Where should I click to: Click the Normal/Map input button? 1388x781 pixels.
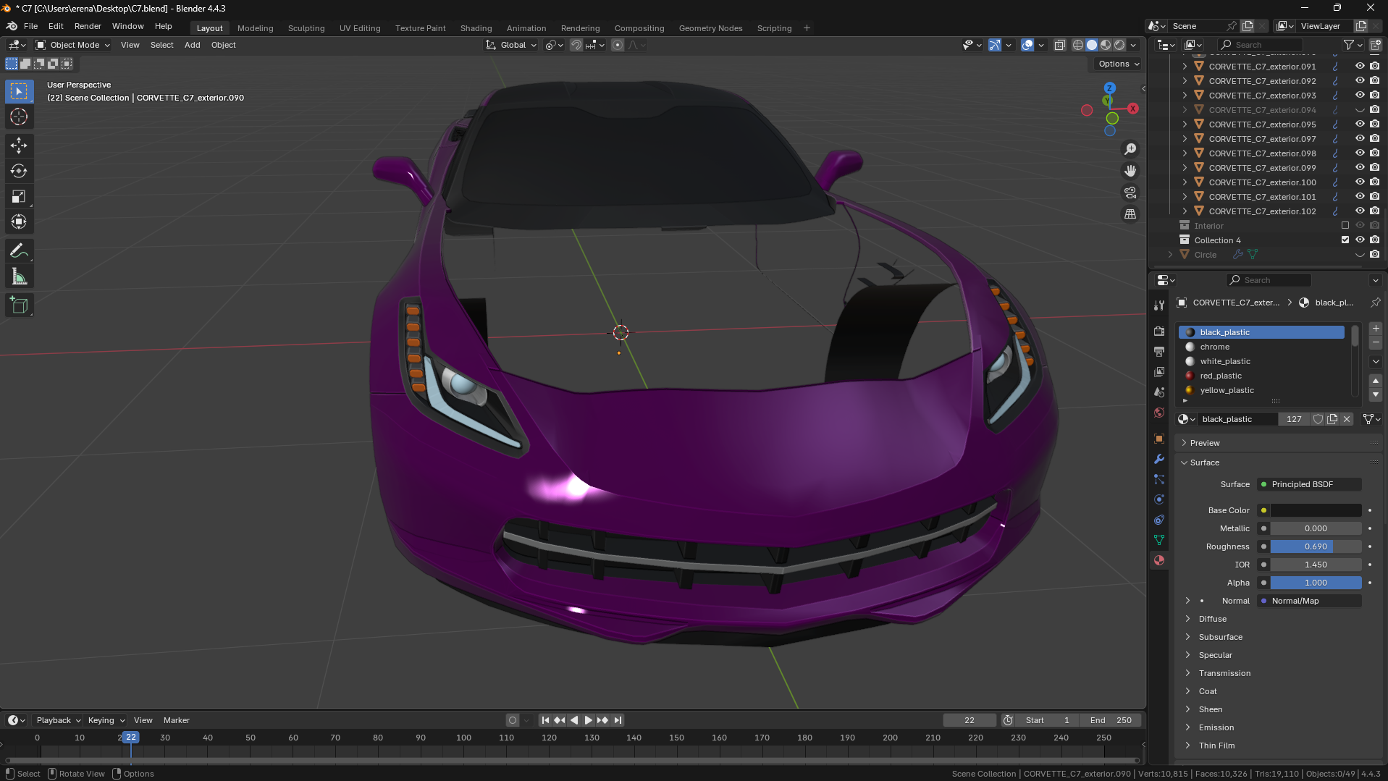[1310, 601]
